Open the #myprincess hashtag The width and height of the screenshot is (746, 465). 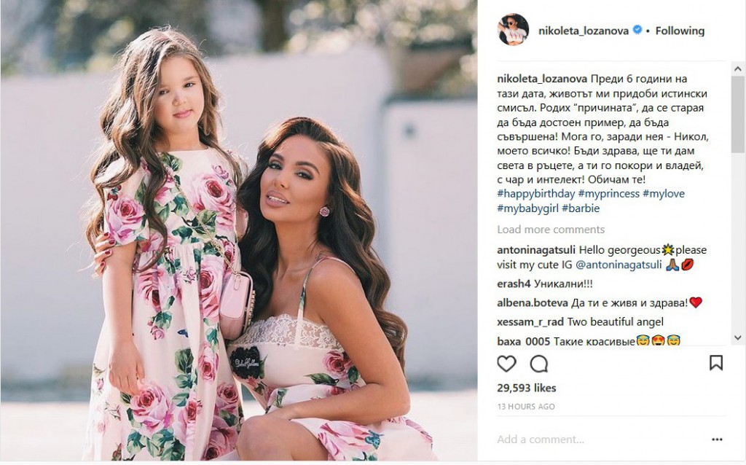608,194
